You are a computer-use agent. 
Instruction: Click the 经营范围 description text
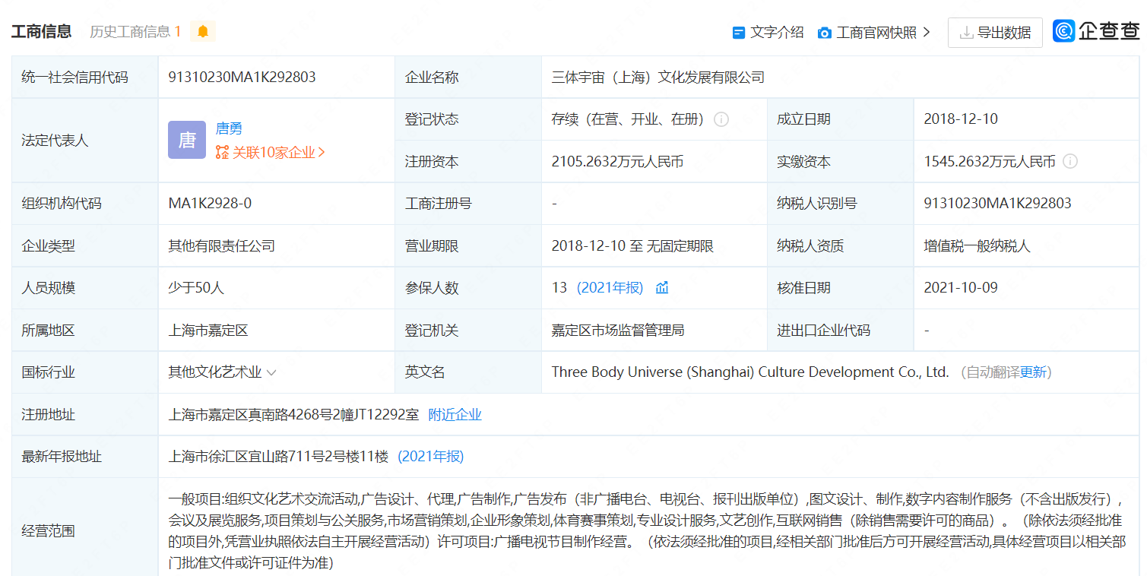pos(646,530)
